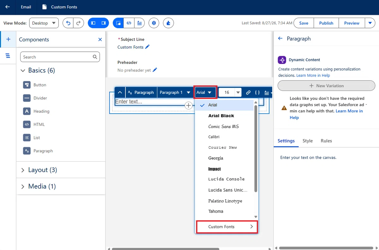
Task: Edit the subject line pencil icon
Action: coord(147,47)
